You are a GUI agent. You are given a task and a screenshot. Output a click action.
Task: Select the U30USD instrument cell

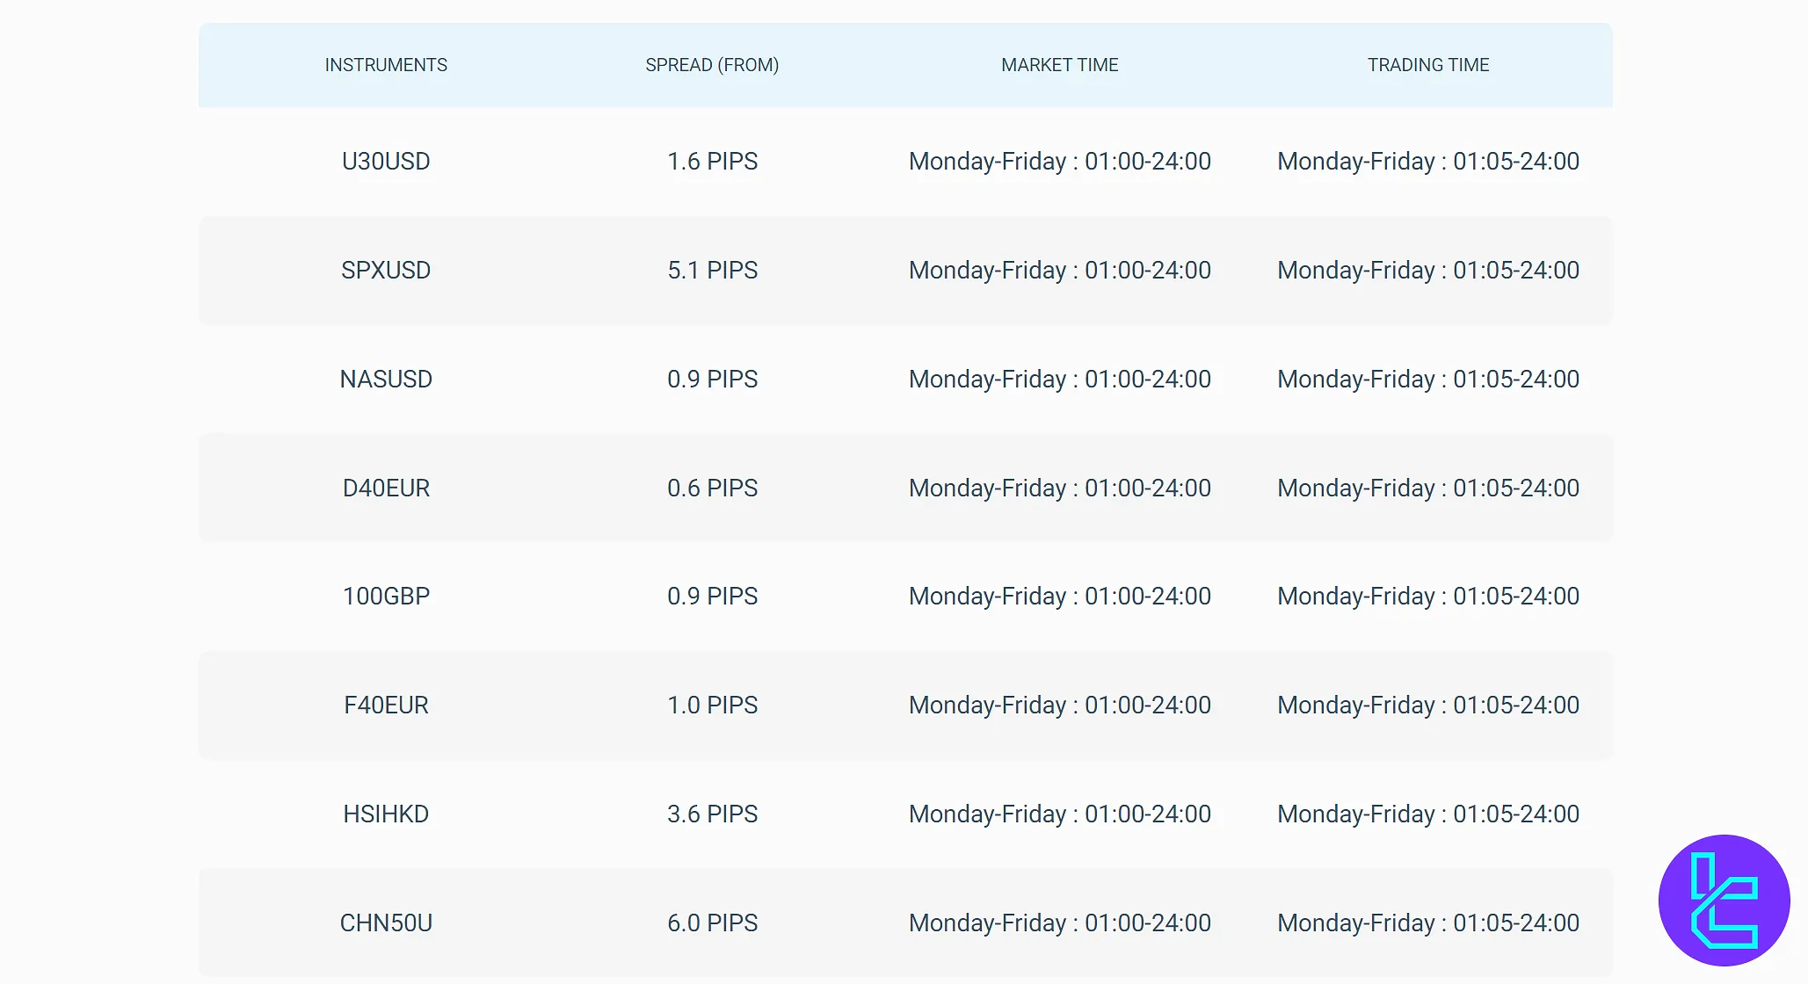[x=386, y=162]
